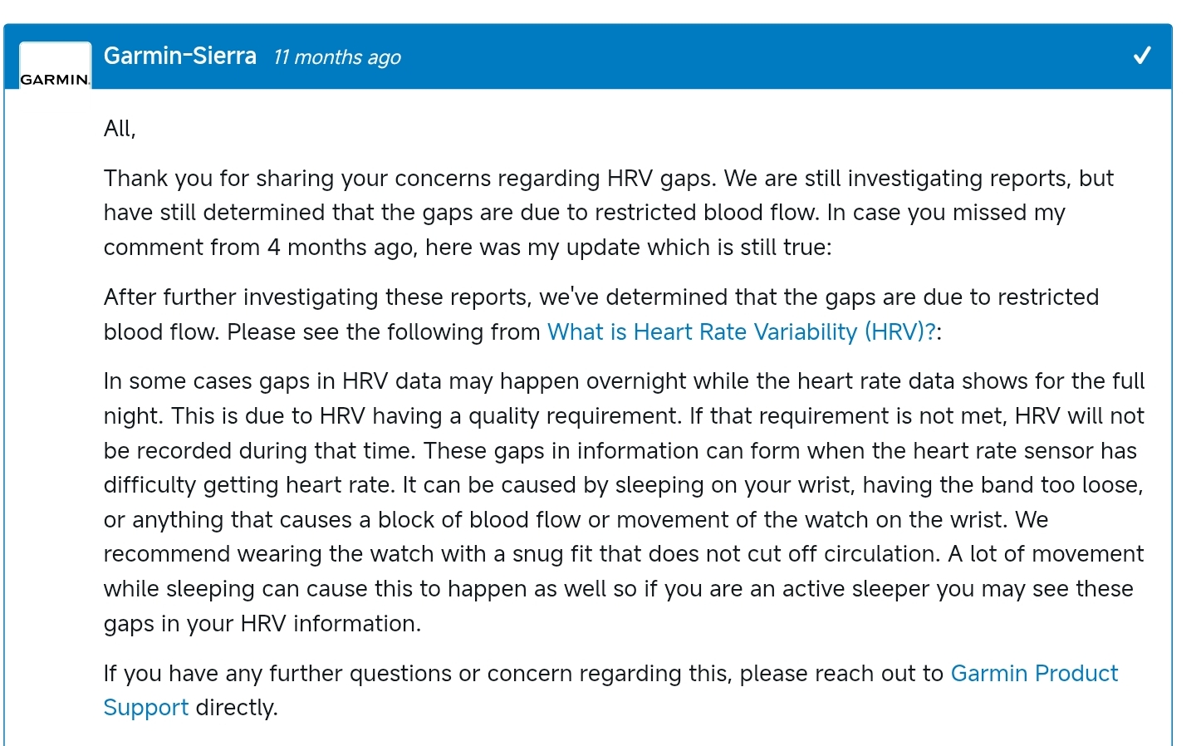The width and height of the screenshot is (1196, 746).
Task: Click the "11 months ago" timestamp
Action: click(336, 57)
